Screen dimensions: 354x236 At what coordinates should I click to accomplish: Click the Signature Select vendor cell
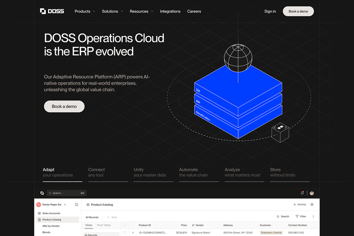coord(201,233)
